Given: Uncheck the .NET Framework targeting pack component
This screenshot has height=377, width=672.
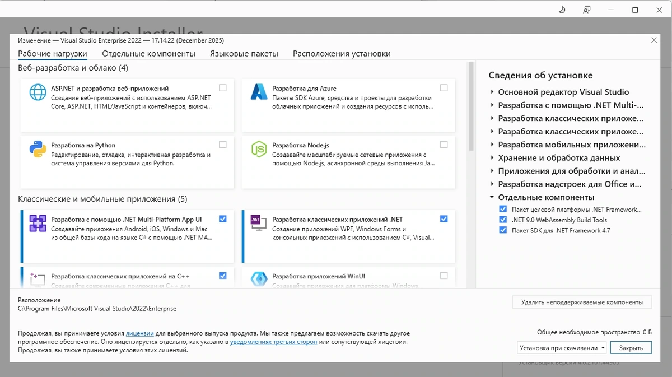Looking at the screenshot, I should click(x=503, y=209).
